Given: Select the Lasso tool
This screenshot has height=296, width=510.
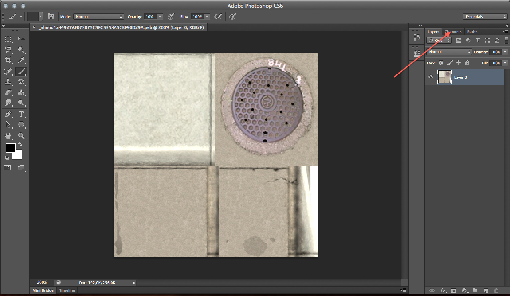Looking at the screenshot, I should pos(8,50).
